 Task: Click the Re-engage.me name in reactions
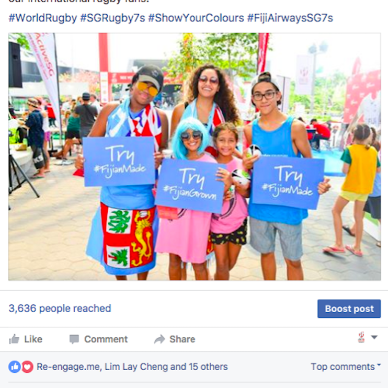pyautogui.click(x=69, y=367)
